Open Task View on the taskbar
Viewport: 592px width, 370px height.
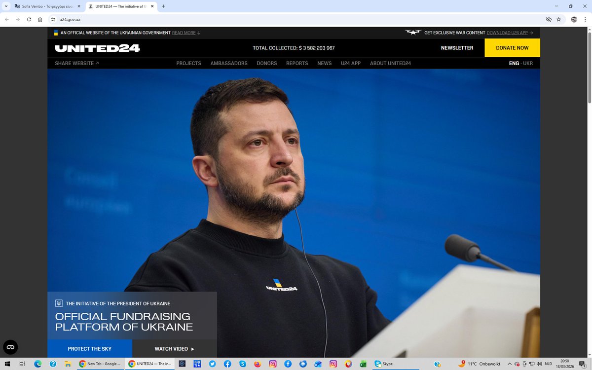point(22,364)
